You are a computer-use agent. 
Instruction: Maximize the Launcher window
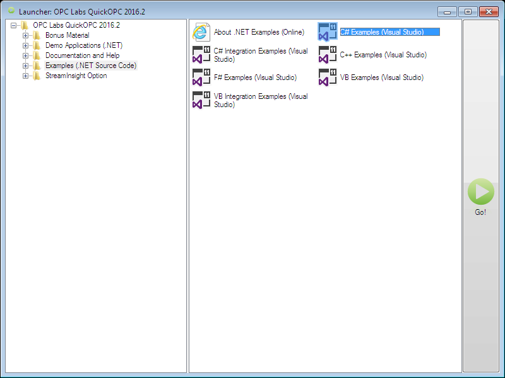(468, 11)
